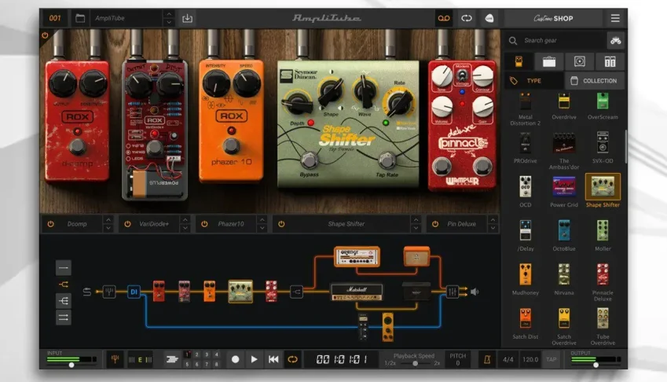The image size is (667, 382).
Task: Click the 120.0 tempo field
Action: click(x=530, y=359)
